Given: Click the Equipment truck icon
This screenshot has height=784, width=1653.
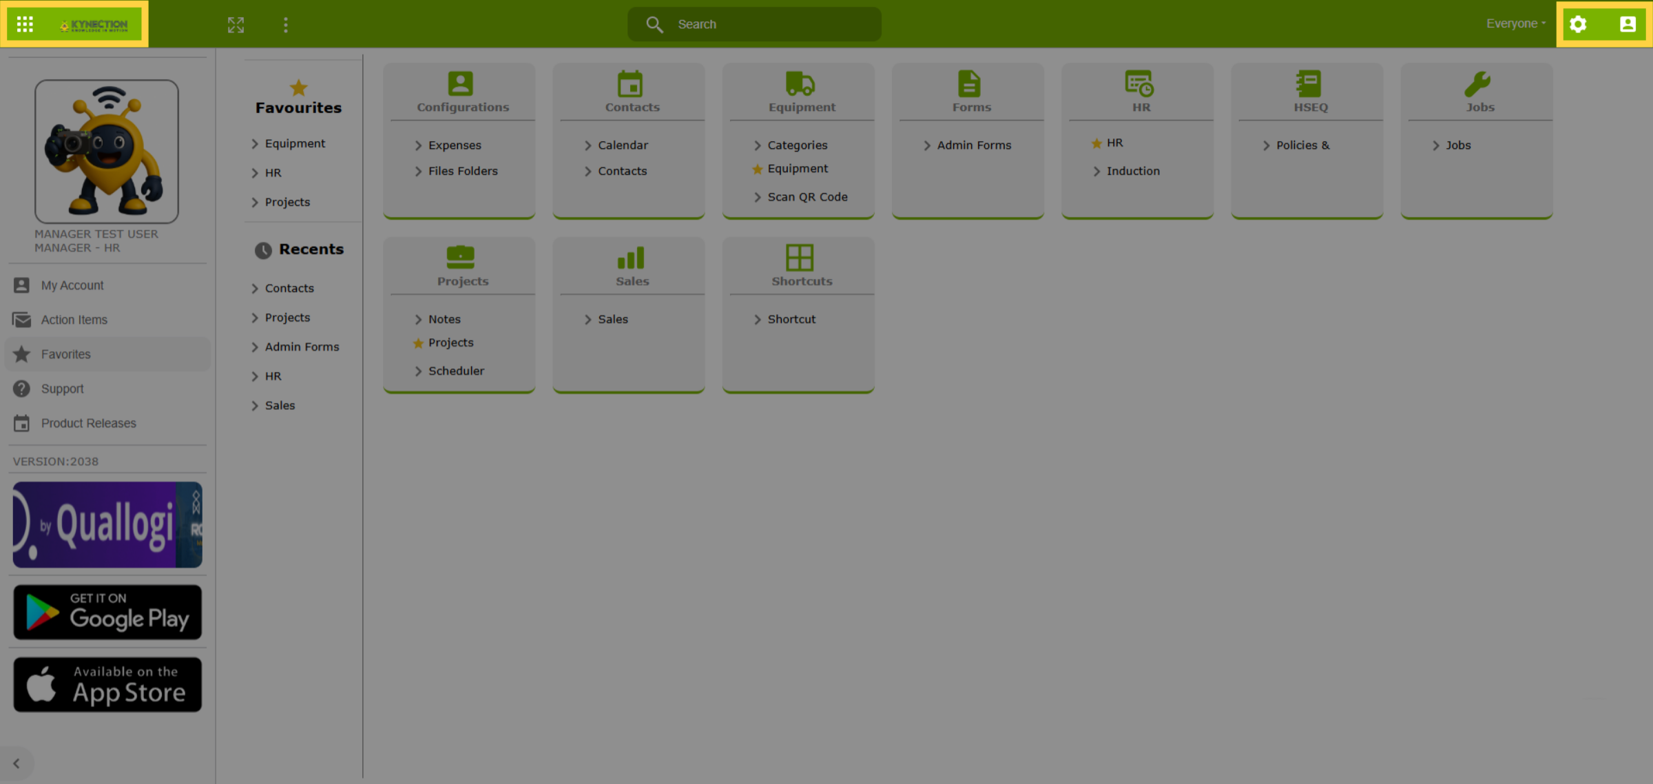Looking at the screenshot, I should coord(800,83).
